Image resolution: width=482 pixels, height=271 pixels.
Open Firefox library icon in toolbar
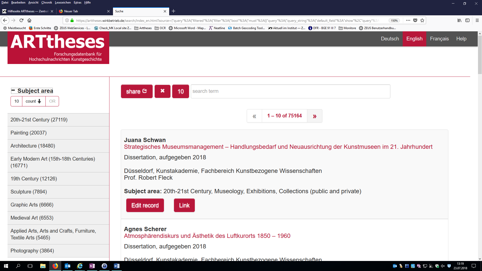(x=459, y=20)
